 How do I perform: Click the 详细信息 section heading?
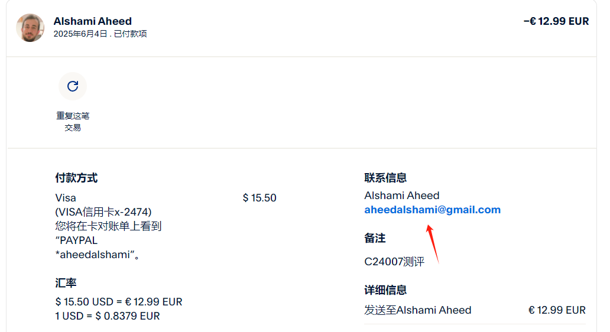point(385,290)
